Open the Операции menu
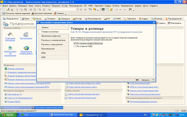The height and width of the screenshot is (117, 187). tap(22, 6)
